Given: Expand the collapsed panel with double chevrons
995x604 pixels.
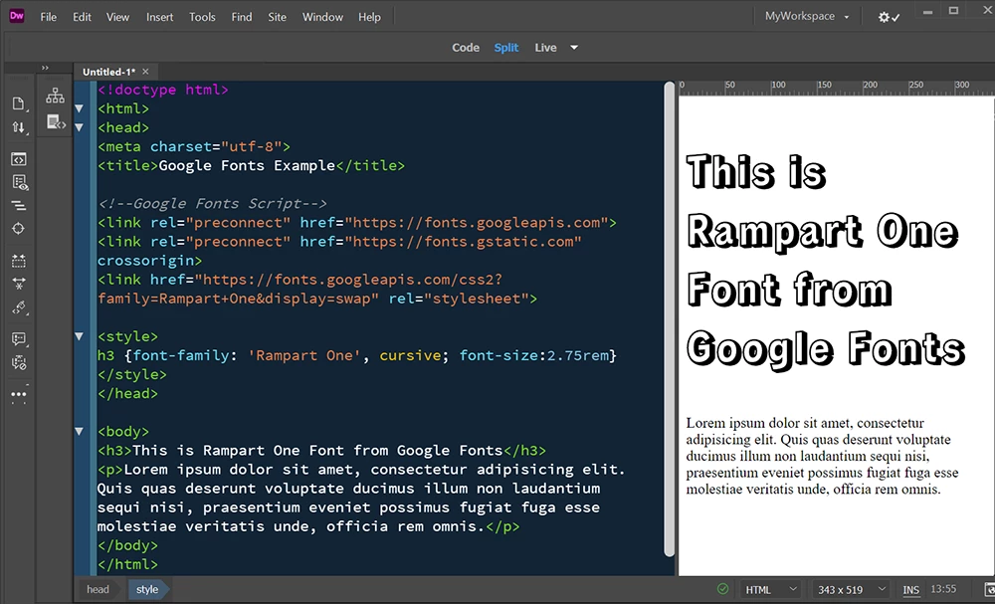Looking at the screenshot, I should click(45, 68).
